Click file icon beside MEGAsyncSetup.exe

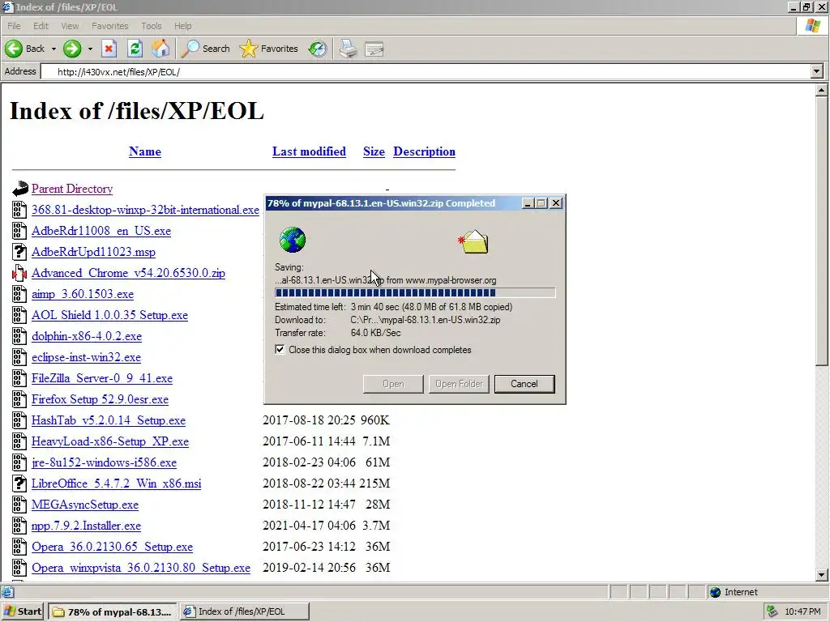pos(19,505)
